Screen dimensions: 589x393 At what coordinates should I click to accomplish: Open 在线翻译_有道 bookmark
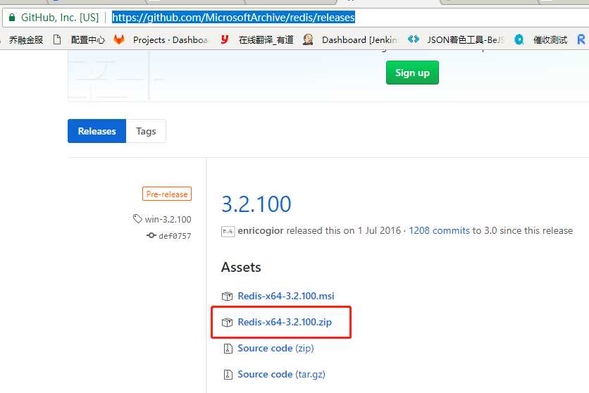coord(266,39)
